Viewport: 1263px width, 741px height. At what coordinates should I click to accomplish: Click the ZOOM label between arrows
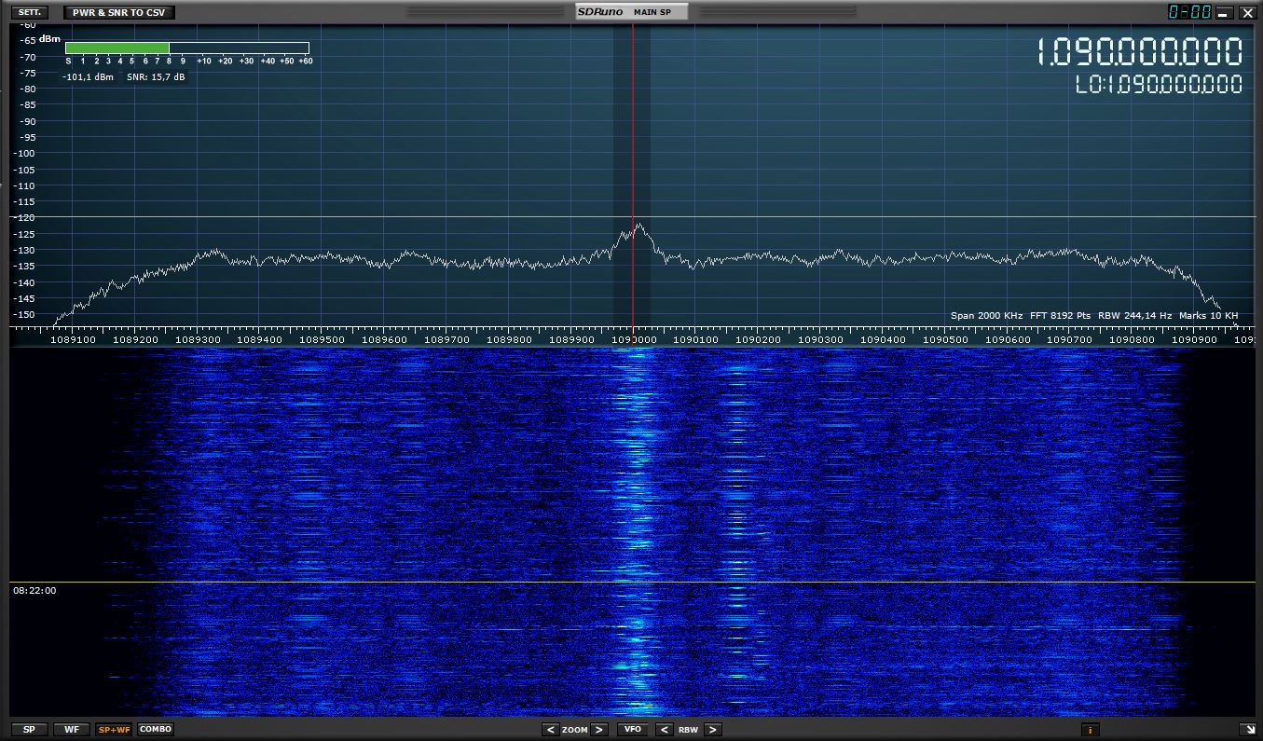click(575, 730)
